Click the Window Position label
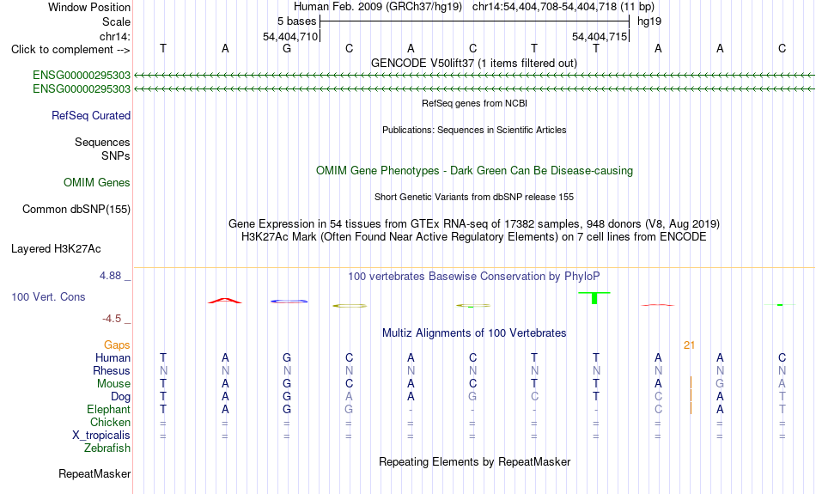Viewport: 816px width, 494px height. (89, 7)
